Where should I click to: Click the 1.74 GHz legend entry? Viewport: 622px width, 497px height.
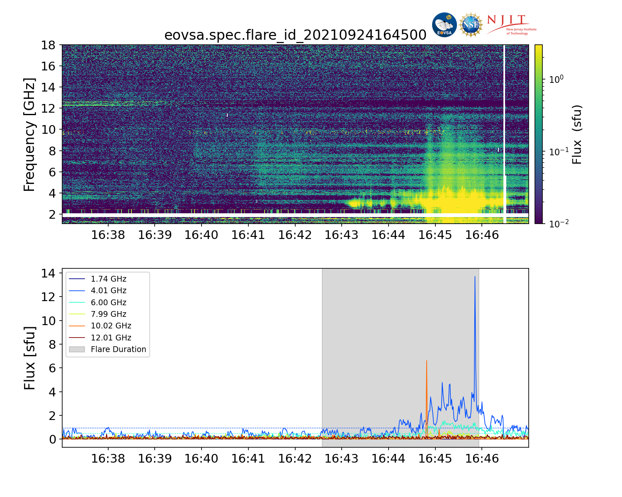click(108, 279)
